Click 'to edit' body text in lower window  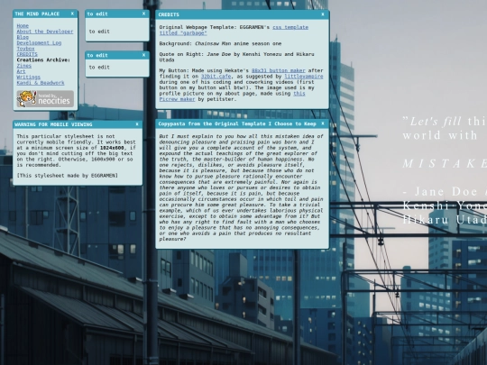tap(99, 67)
